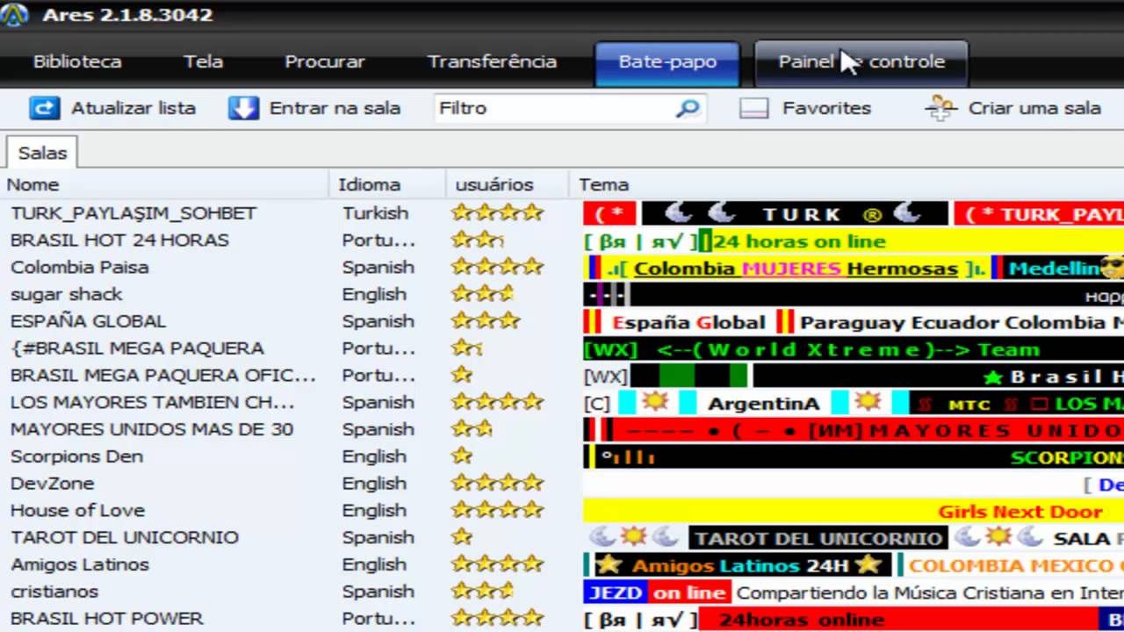1124x632 pixels.
Task: Select the {#BRASIL MEGA PAQUERA room
Action: 137,348
